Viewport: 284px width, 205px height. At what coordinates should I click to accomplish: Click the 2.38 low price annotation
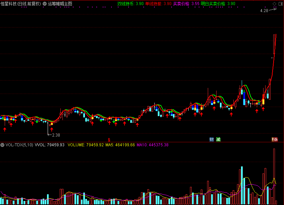pyautogui.click(x=56, y=135)
